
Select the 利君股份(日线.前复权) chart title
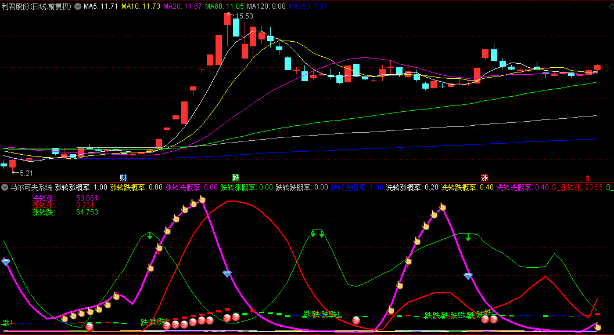click(37, 6)
